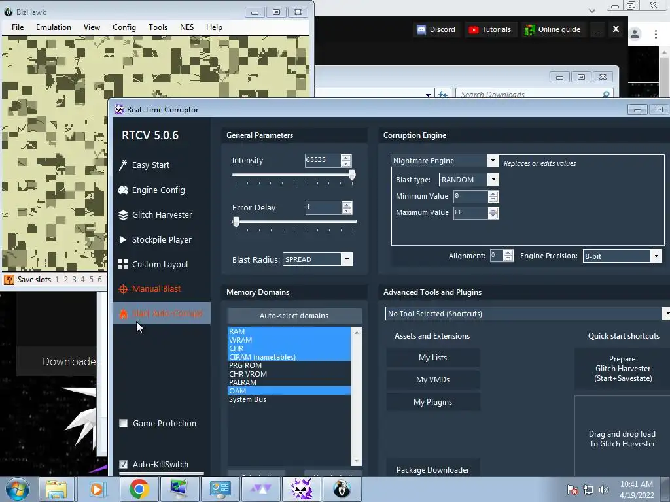Image resolution: width=670 pixels, height=502 pixels.
Task: Open No Tool Selected shortcuts dropdown
Action: pyautogui.click(x=667, y=313)
